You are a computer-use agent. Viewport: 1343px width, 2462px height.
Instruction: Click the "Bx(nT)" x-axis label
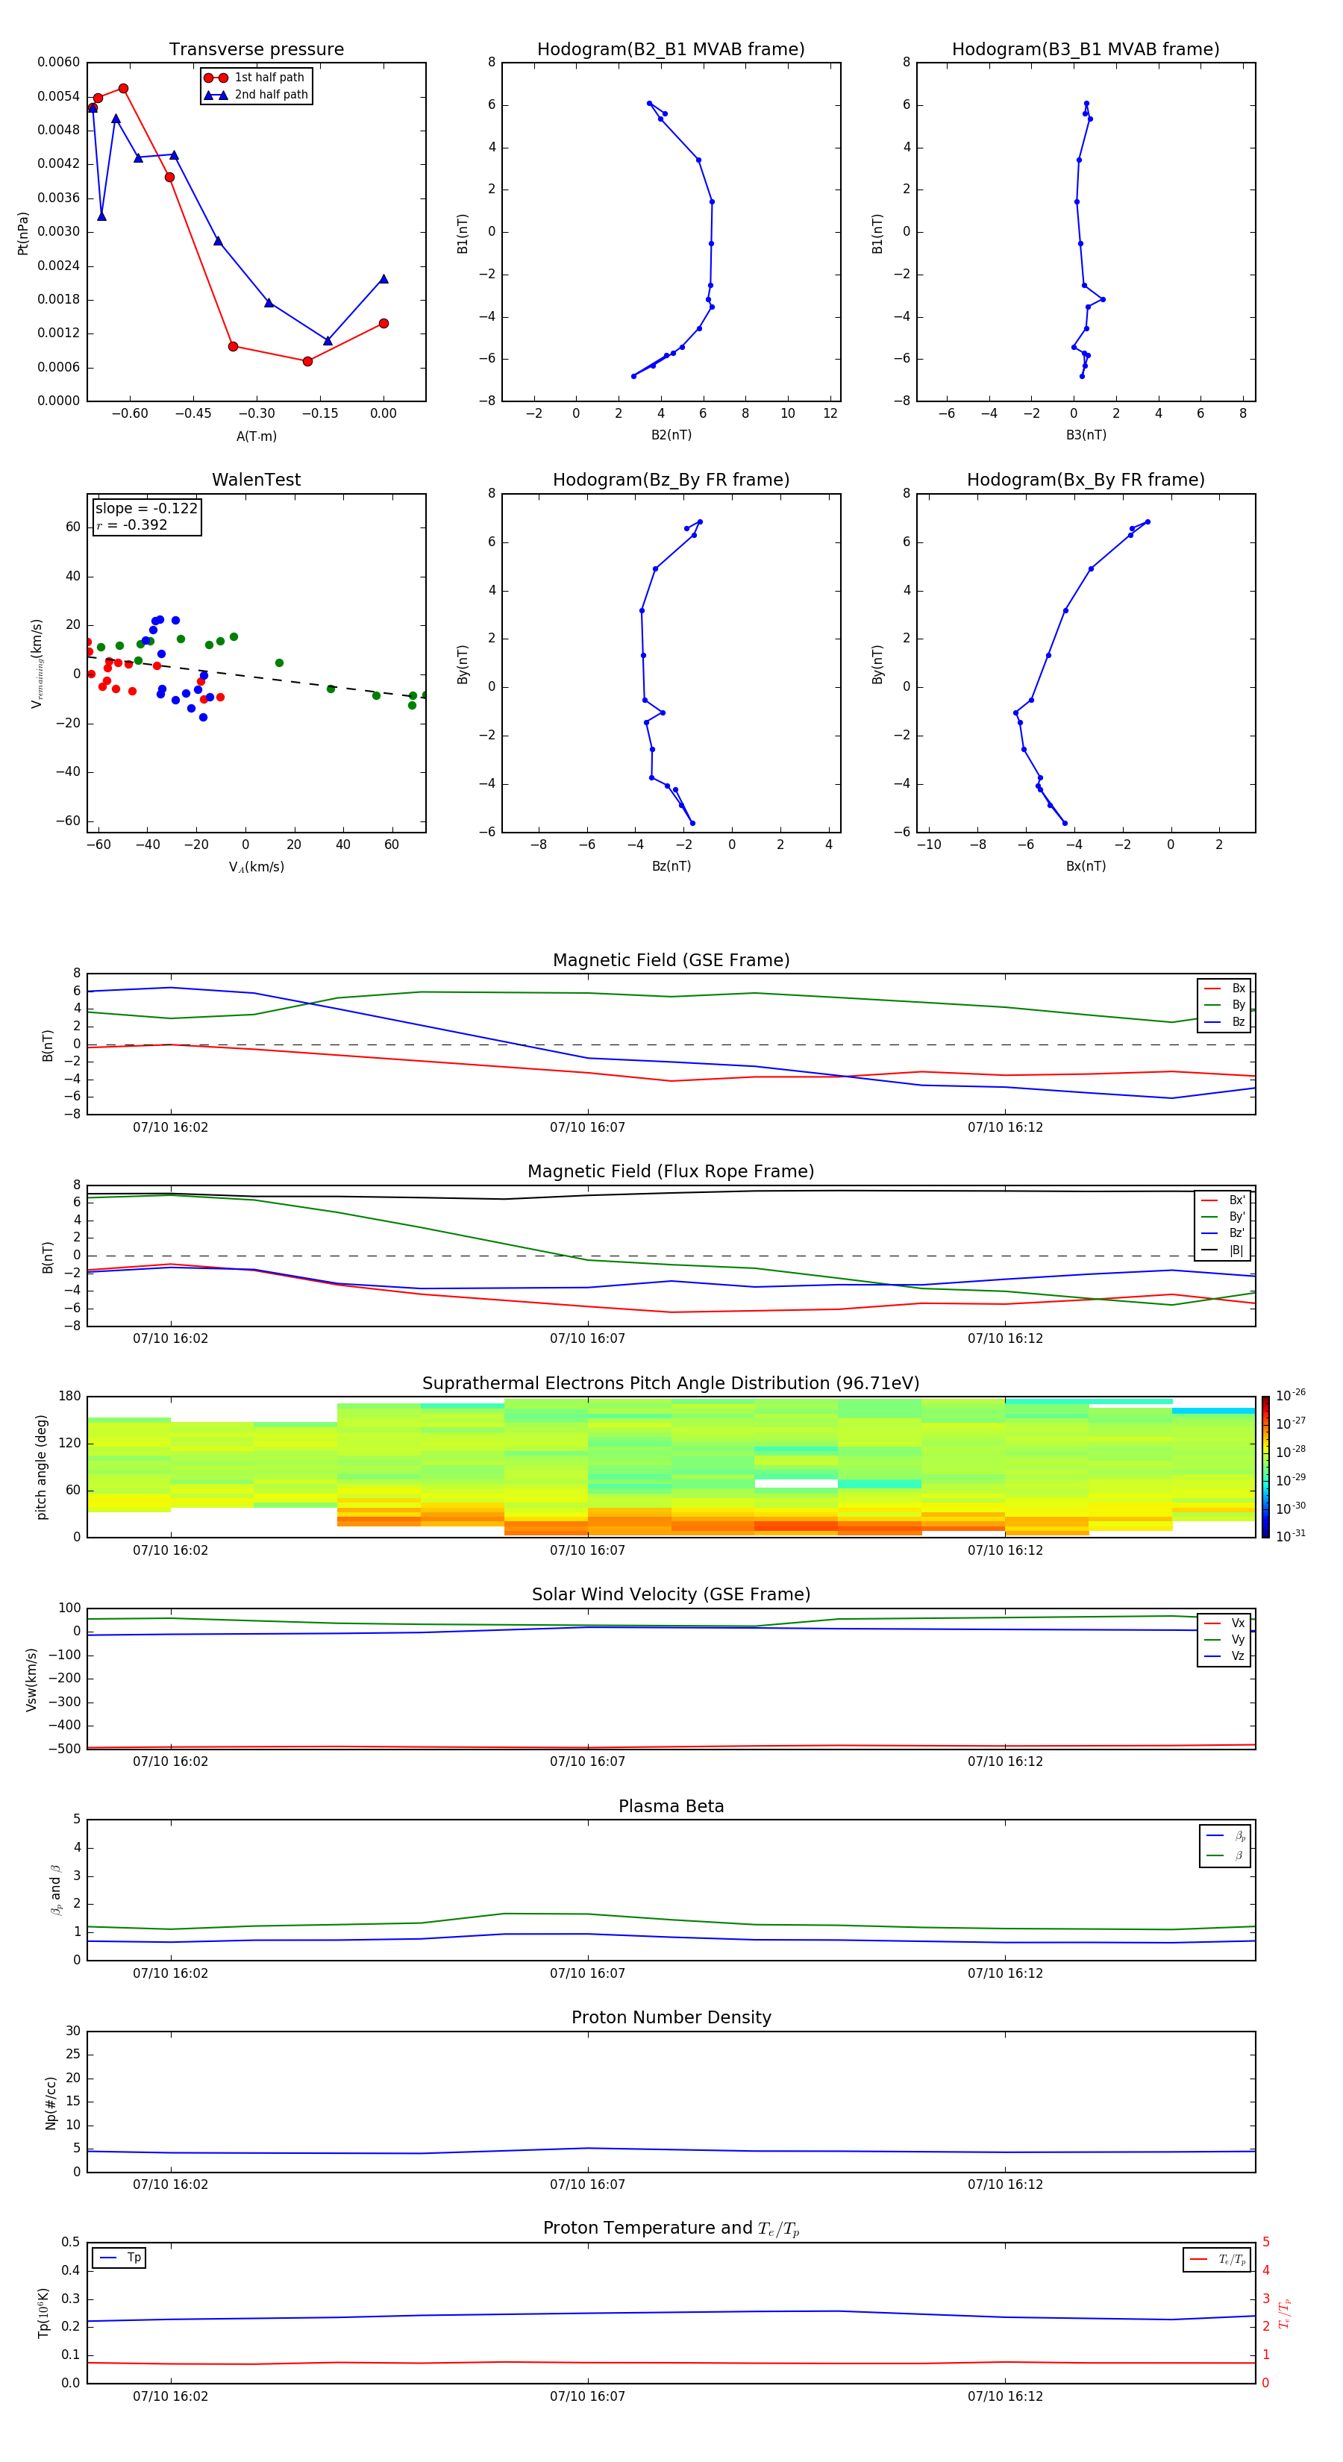pos(1086,867)
